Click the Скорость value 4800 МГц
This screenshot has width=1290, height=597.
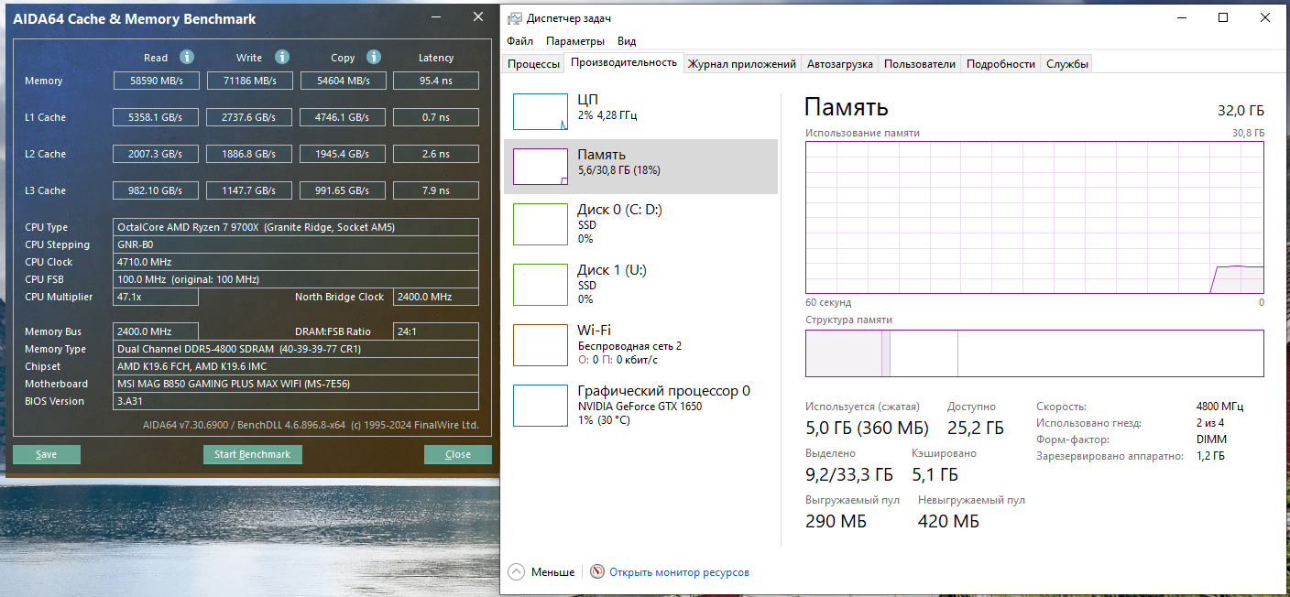click(x=1219, y=407)
